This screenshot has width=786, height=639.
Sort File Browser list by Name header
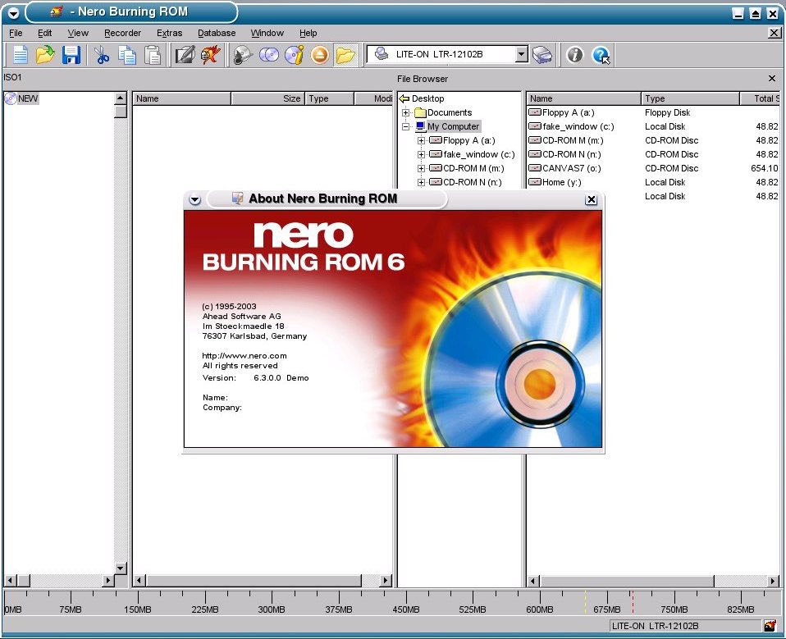coord(584,98)
